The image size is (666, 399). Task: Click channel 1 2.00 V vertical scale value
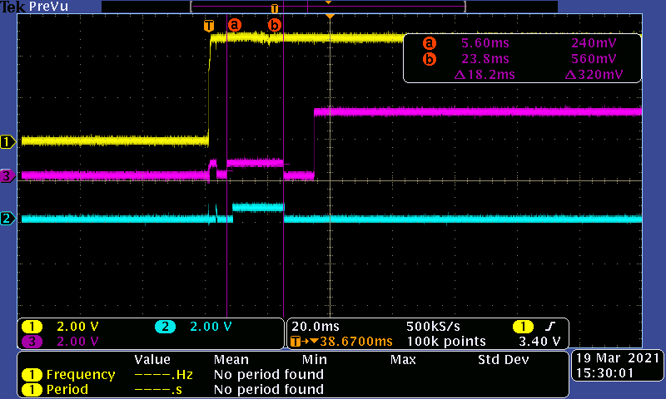tap(77, 327)
